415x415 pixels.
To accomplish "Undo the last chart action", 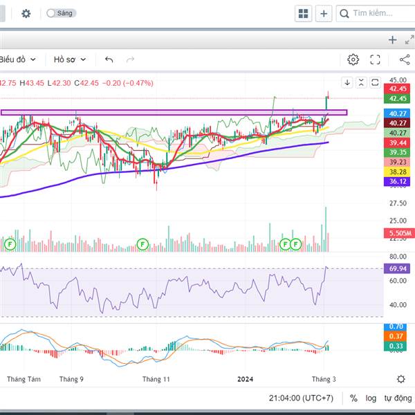I will 109,59.
